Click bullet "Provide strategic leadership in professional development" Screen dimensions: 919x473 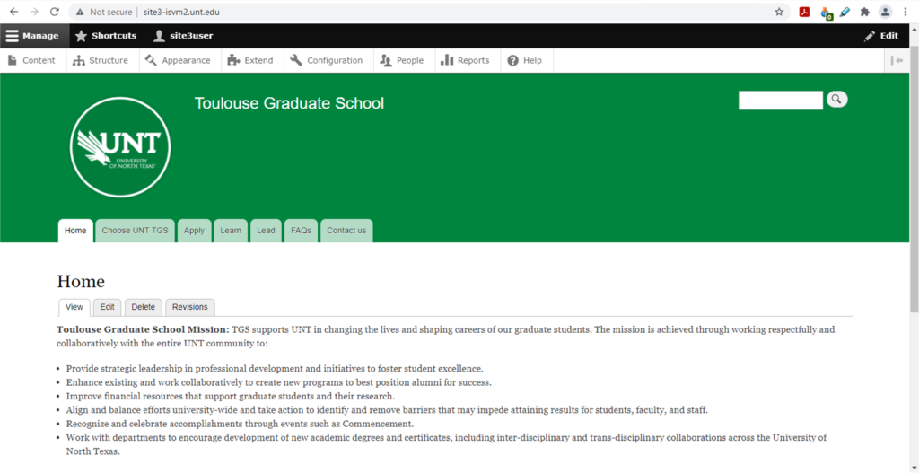(275, 369)
